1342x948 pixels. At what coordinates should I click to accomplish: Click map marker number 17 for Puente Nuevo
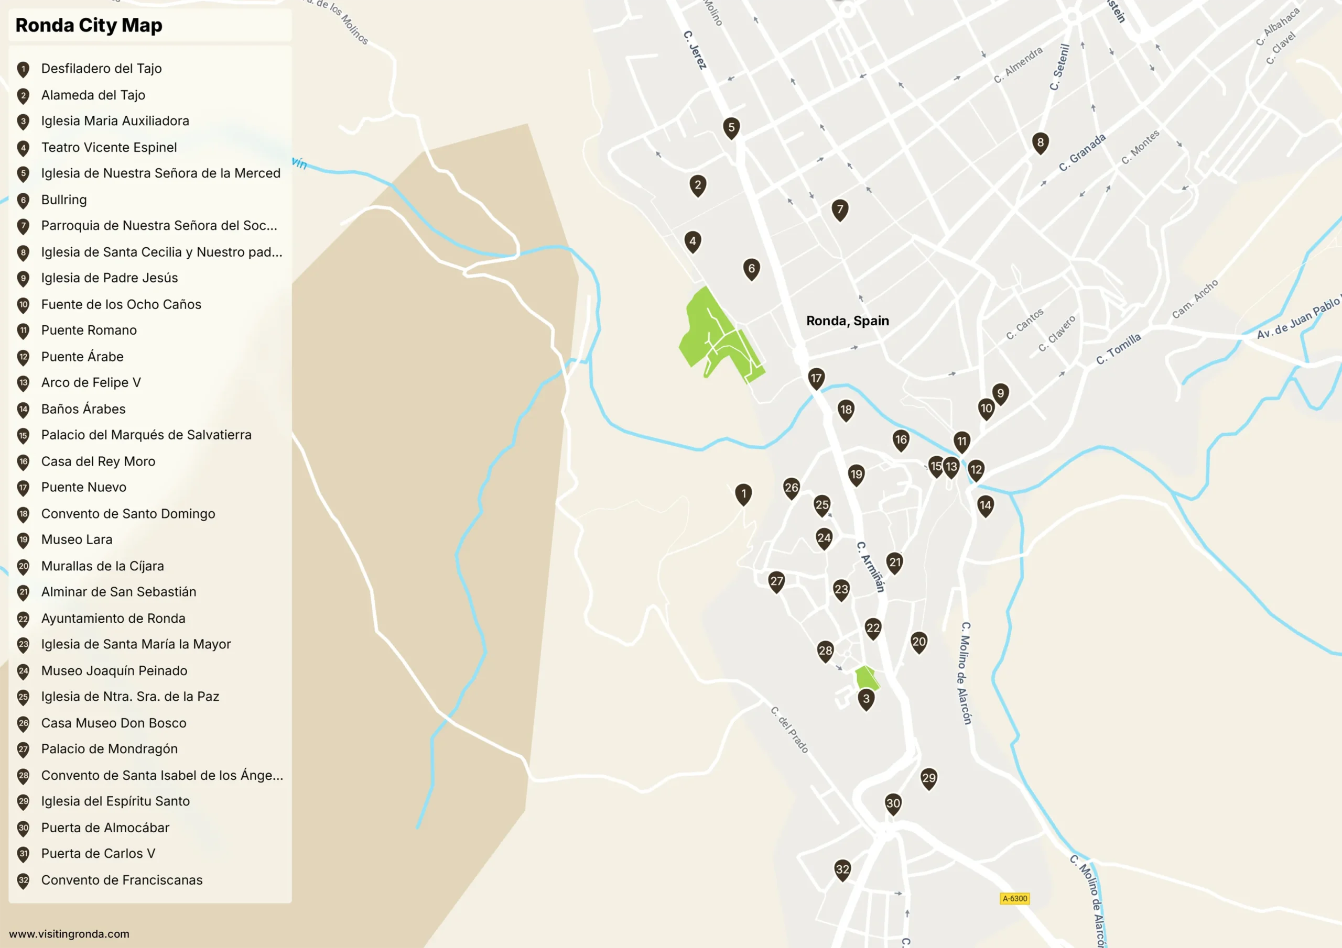pos(816,379)
